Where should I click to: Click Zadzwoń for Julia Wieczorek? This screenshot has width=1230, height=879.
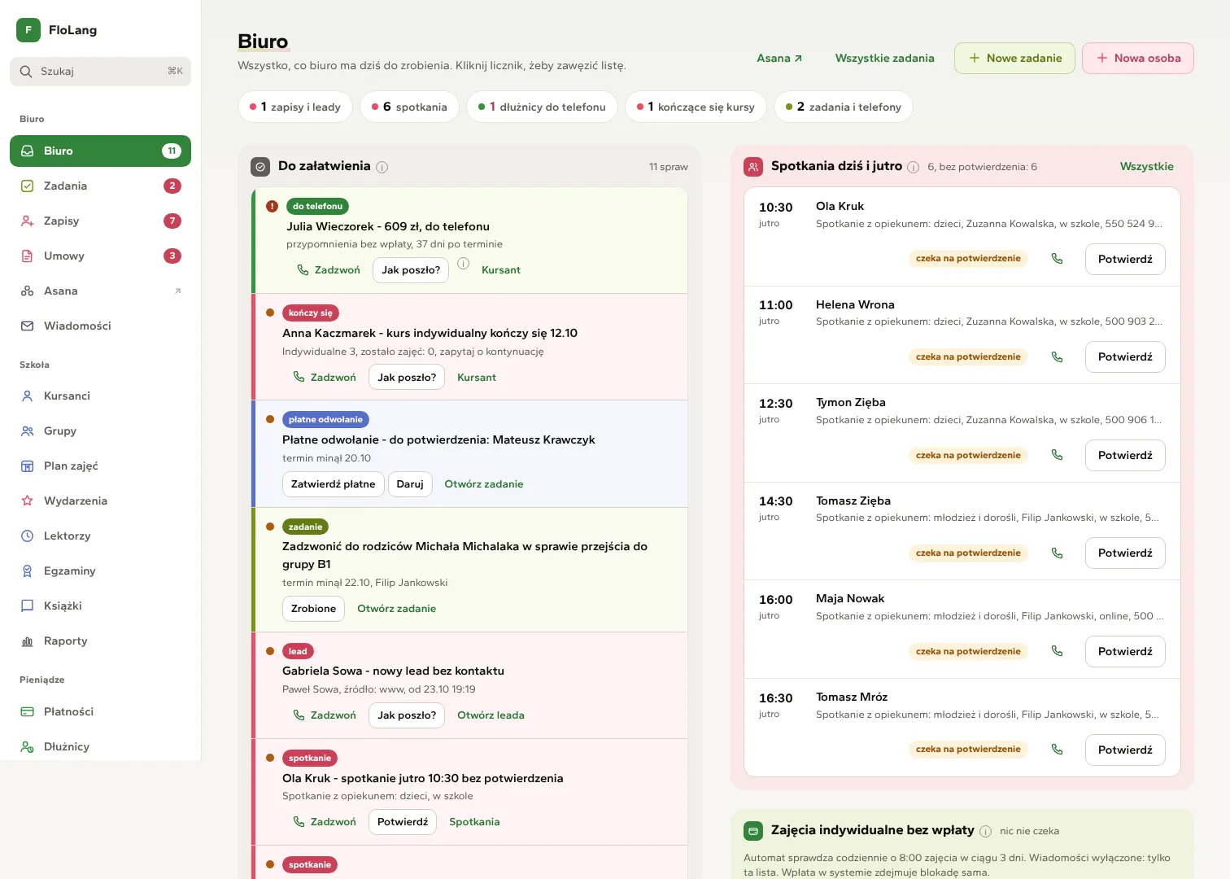click(329, 270)
